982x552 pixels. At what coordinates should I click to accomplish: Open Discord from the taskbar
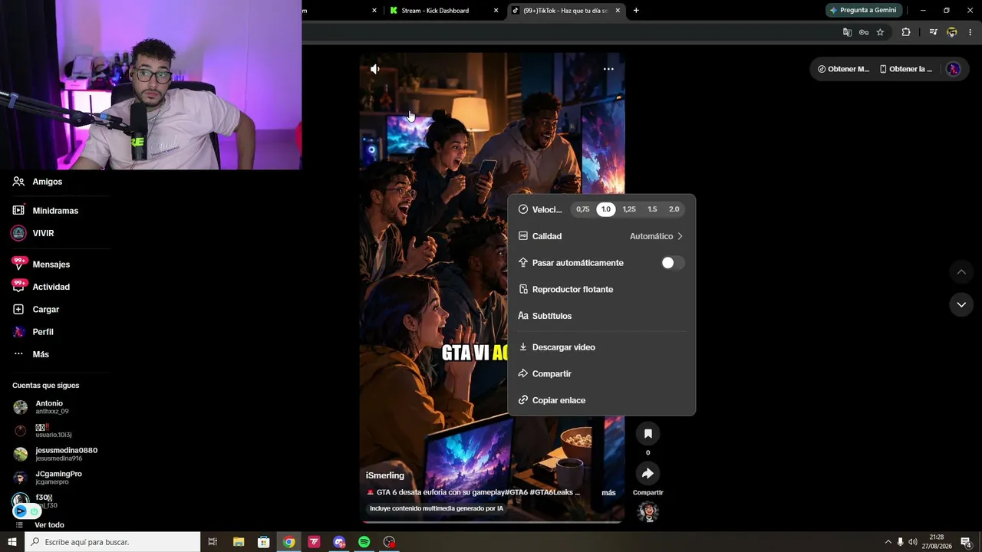pos(339,542)
